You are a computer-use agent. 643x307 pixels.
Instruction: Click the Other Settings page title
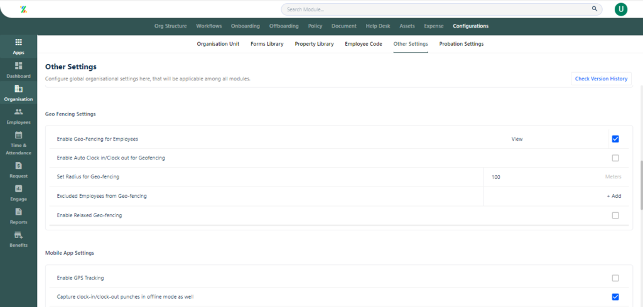[x=71, y=67]
